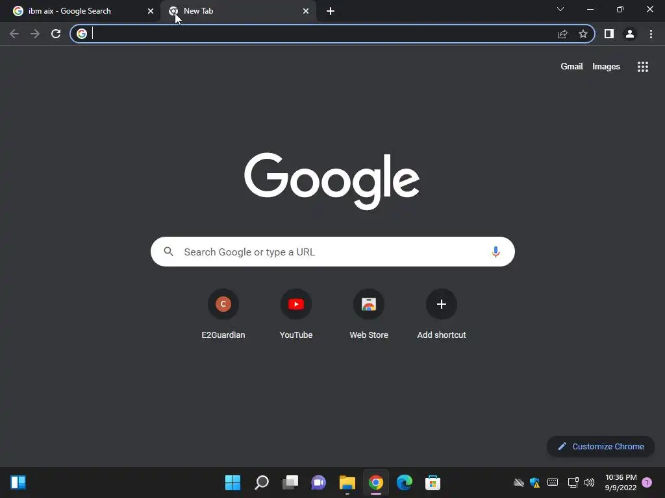Image resolution: width=665 pixels, height=498 pixels.
Task: Open Images link
Action: [606, 67]
